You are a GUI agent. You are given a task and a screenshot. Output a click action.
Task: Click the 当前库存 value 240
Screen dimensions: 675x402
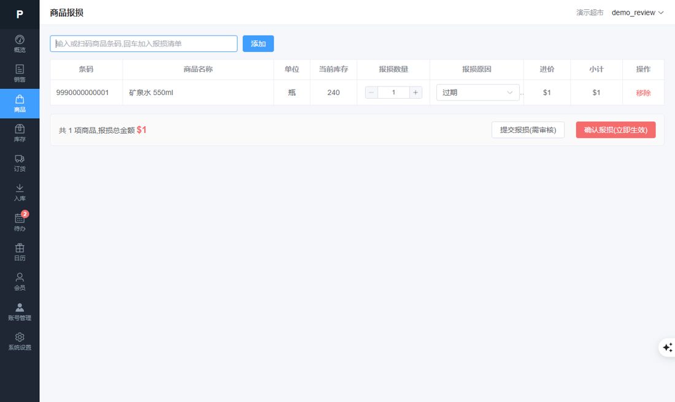(x=334, y=93)
